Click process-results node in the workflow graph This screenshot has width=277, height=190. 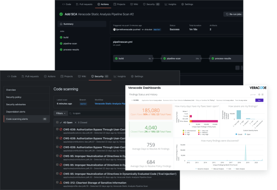coord(226,58)
